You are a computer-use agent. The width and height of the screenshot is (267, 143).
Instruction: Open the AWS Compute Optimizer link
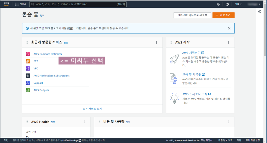48,54
